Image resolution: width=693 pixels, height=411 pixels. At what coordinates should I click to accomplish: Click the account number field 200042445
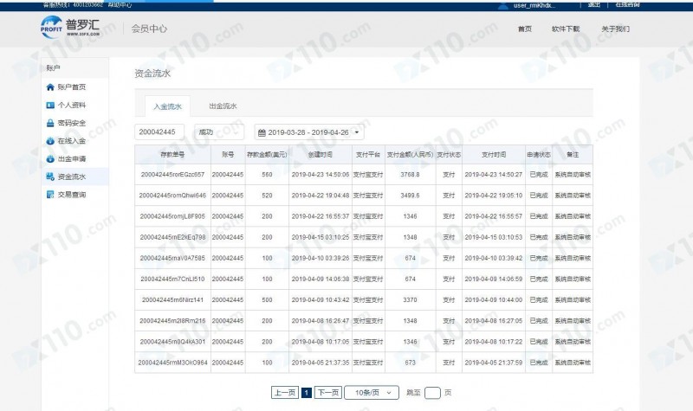click(x=159, y=132)
